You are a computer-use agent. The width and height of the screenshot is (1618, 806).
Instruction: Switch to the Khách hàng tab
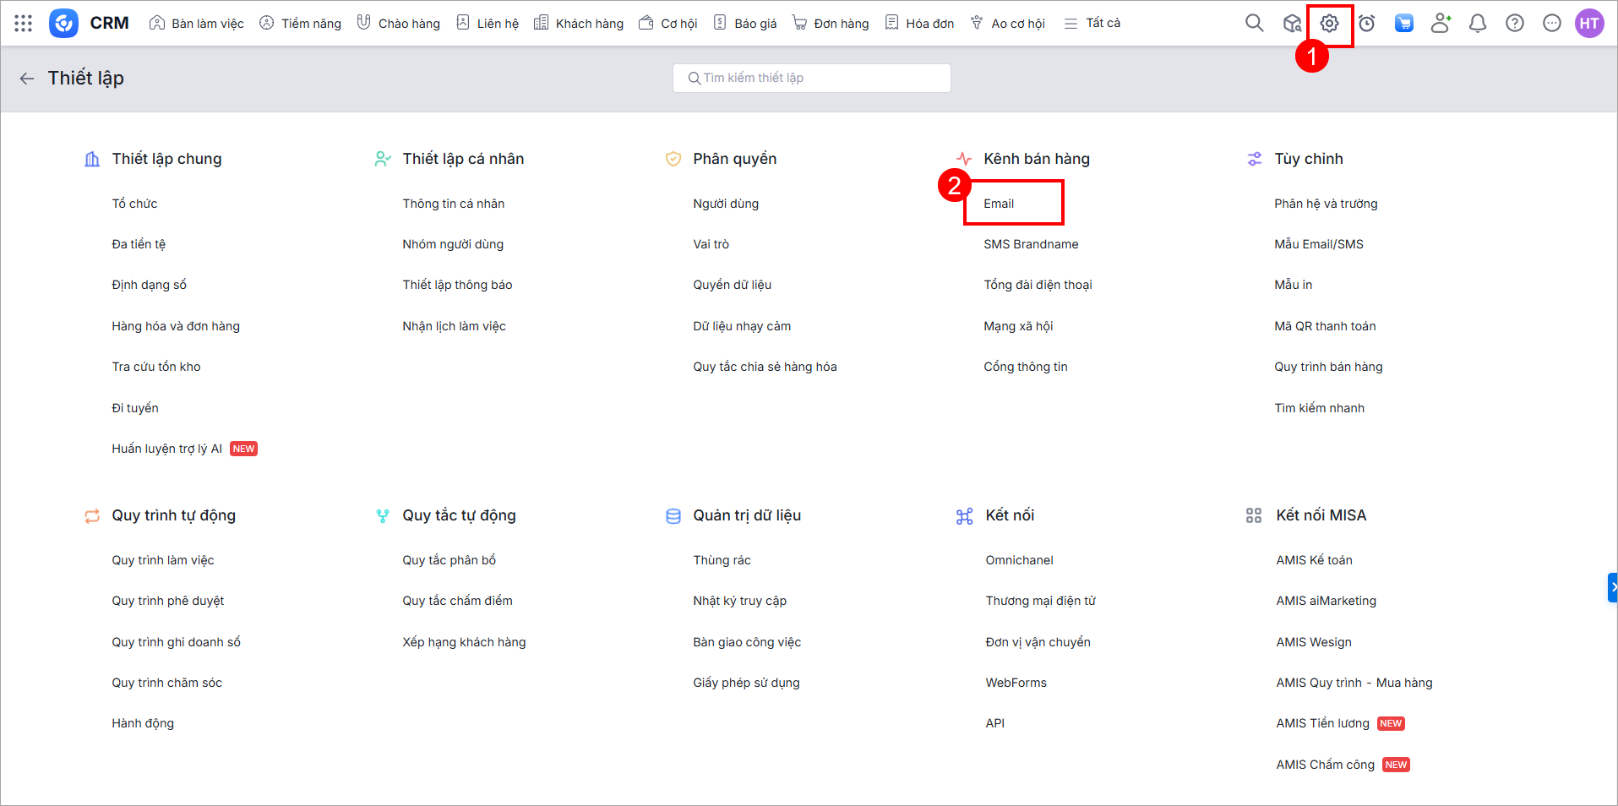(579, 23)
